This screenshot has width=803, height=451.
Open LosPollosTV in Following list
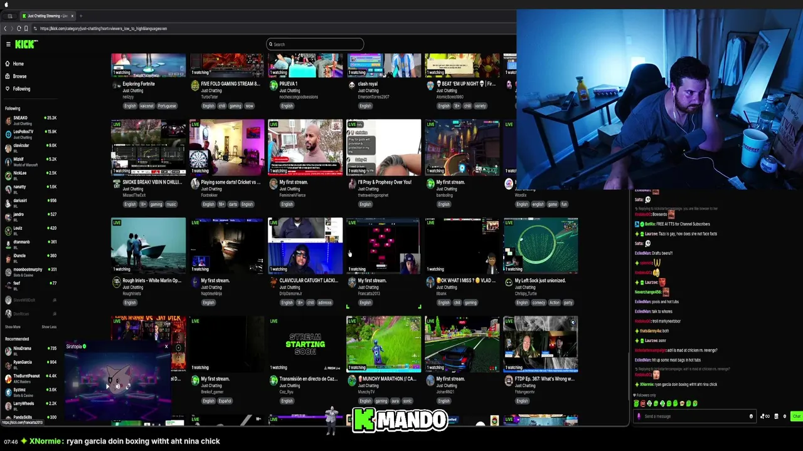30,133
